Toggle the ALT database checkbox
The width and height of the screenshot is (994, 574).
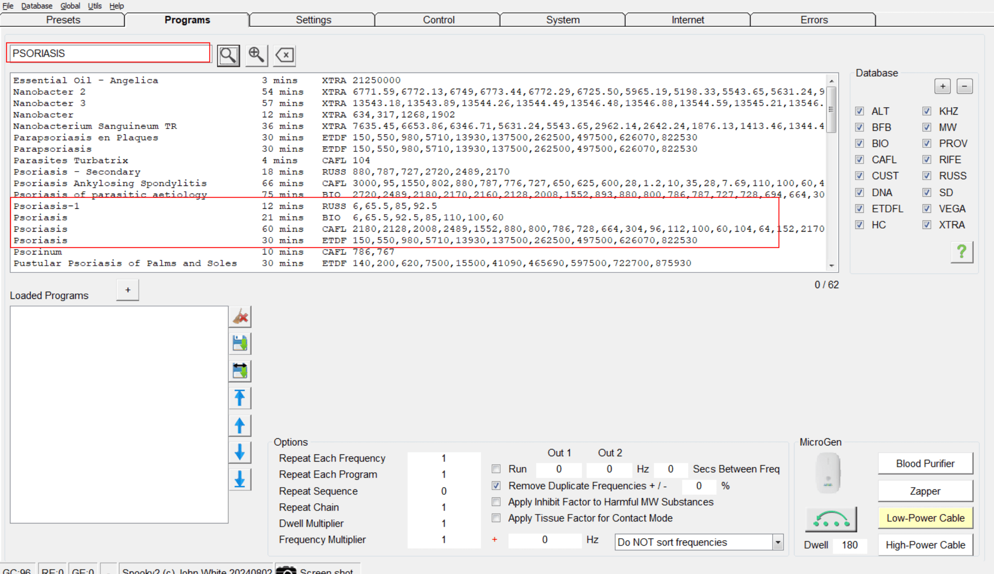pos(859,111)
